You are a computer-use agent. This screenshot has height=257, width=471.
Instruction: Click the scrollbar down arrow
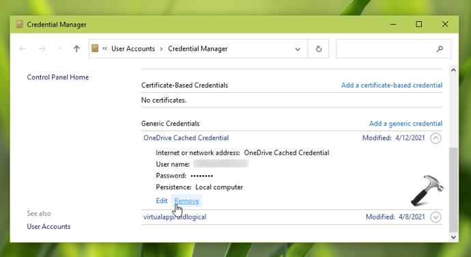pos(453,237)
